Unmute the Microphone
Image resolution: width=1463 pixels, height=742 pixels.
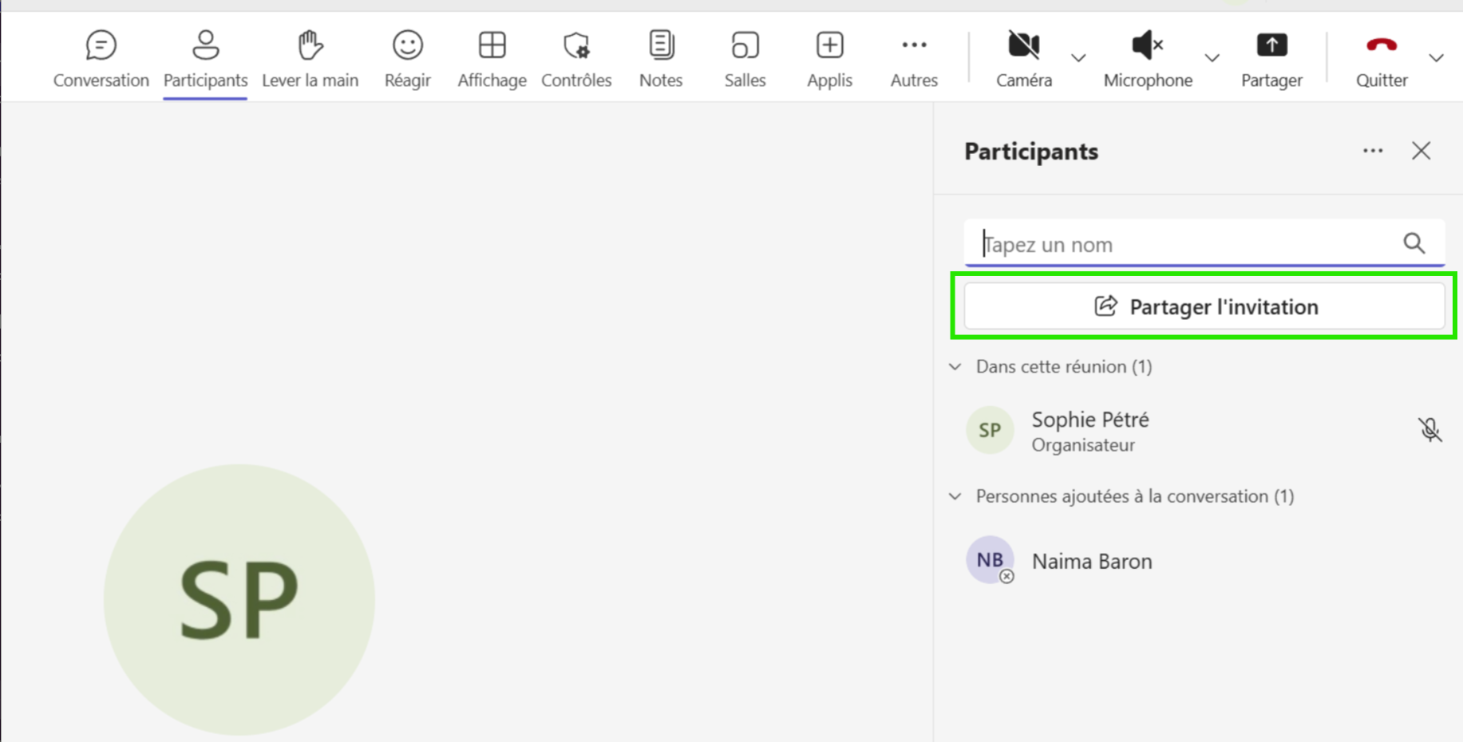(x=1148, y=59)
